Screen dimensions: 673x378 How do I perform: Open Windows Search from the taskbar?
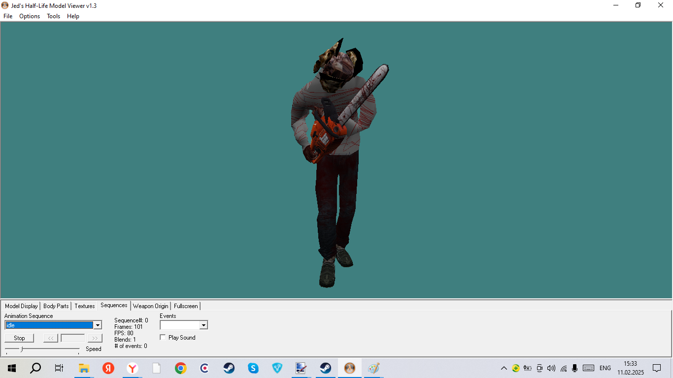tap(35, 368)
